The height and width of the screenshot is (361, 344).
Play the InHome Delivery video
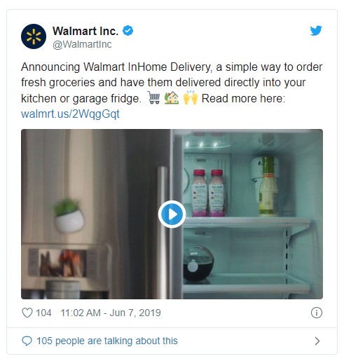click(172, 214)
